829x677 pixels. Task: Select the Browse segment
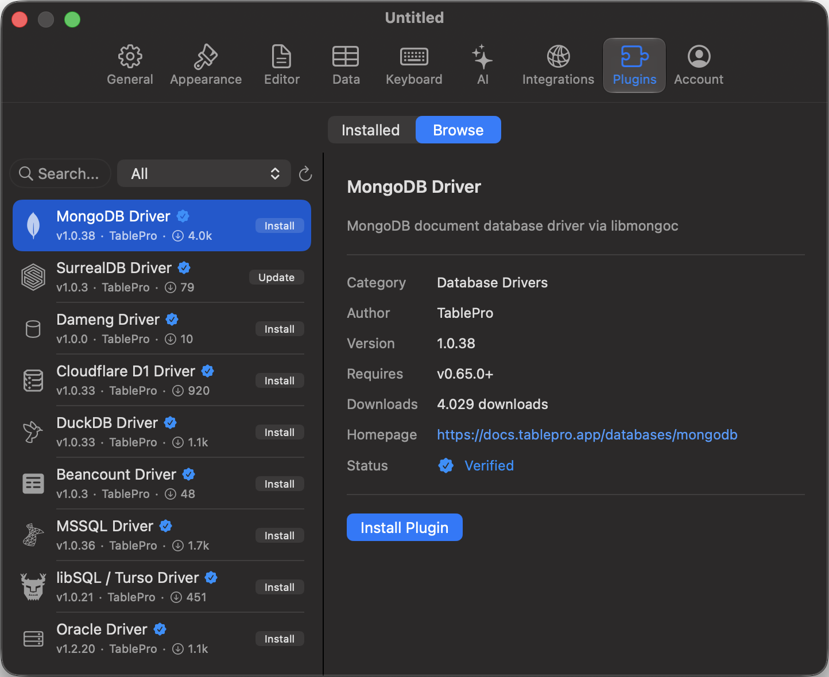pyautogui.click(x=458, y=130)
